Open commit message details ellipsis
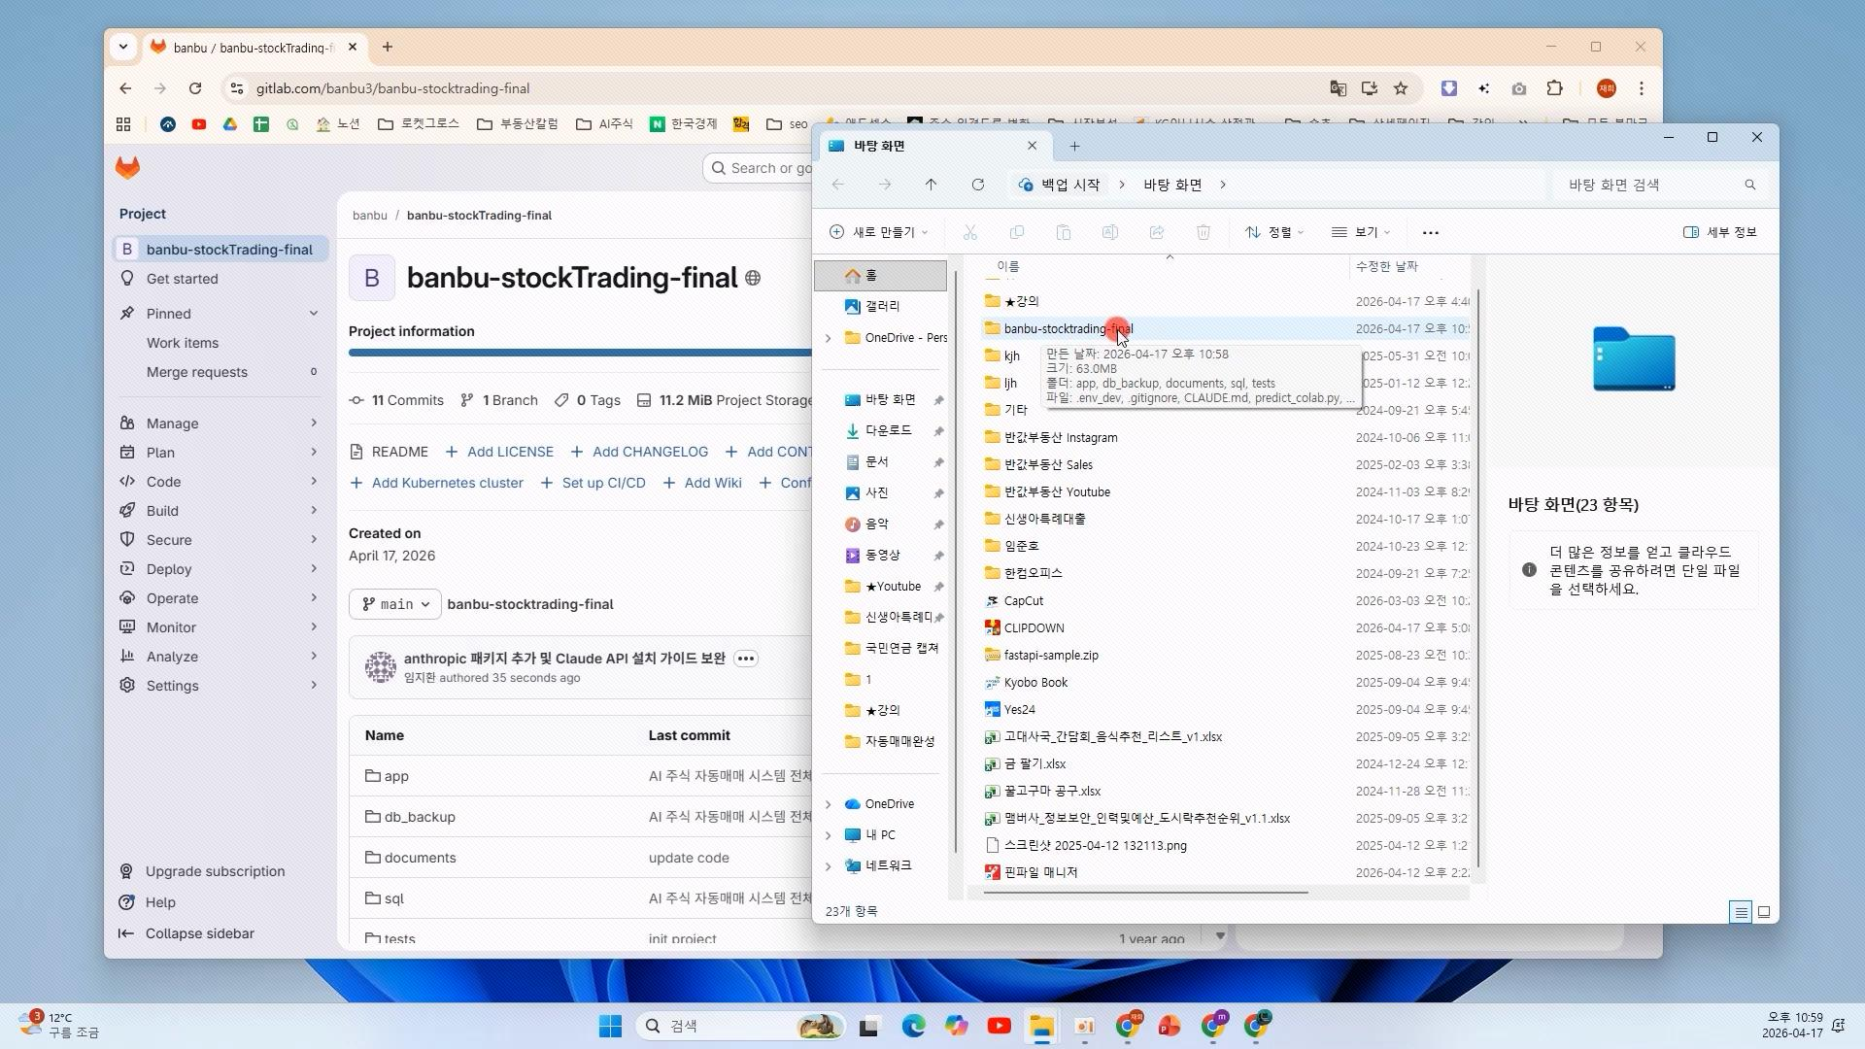 746,659
